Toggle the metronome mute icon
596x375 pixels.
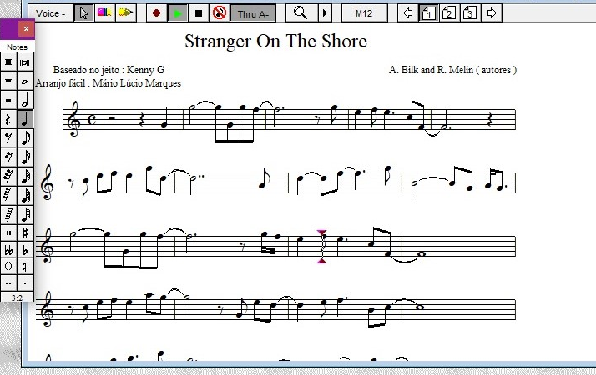pyautogui.click(x=220, y=12)
